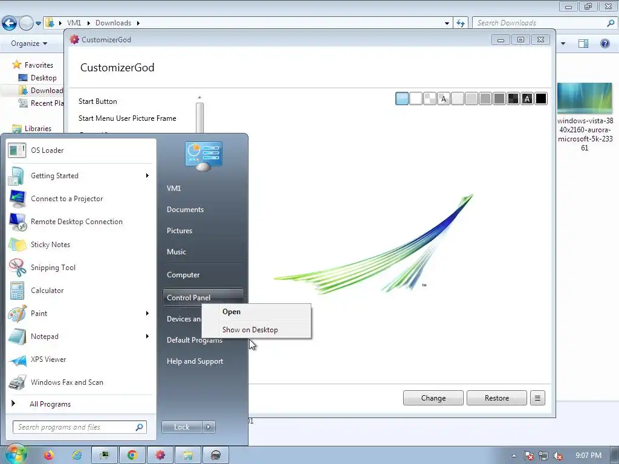Open Firefox from taskbar

(49, 456)
